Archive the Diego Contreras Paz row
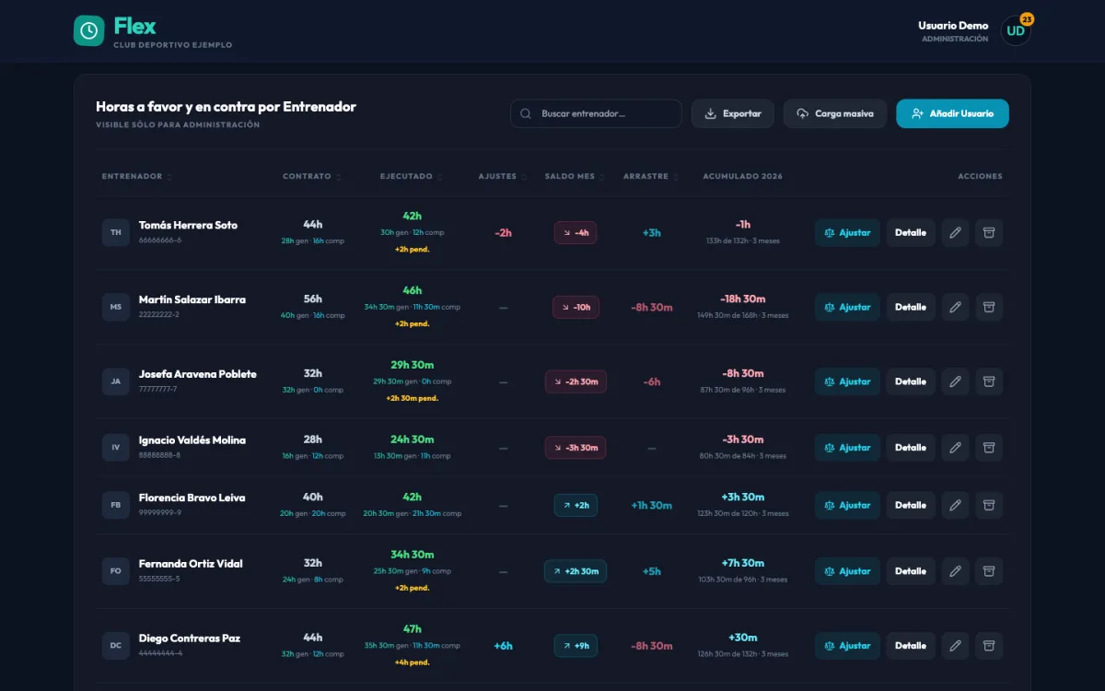Screen dimensions: 1105x691 (x=989, y=646)
